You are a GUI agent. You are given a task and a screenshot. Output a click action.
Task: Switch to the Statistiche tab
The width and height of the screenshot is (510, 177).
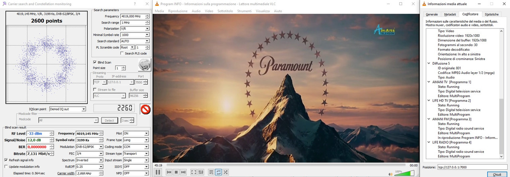[x=491, y=14]
